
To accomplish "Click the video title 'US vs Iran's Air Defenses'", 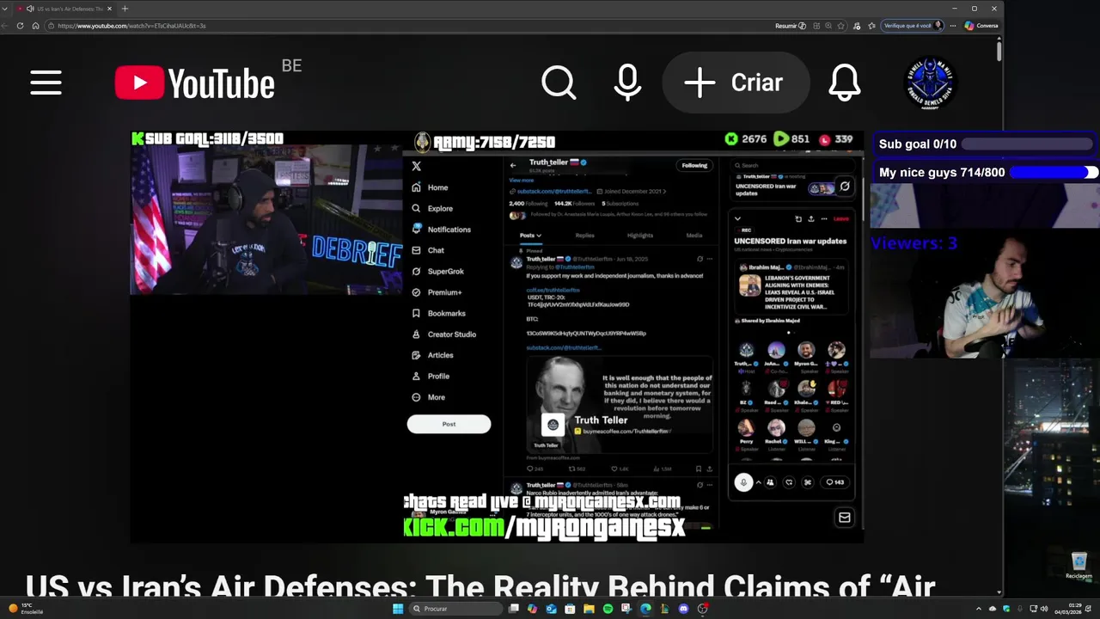I will tap(480, 586).
